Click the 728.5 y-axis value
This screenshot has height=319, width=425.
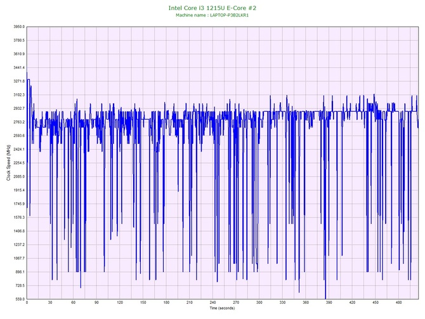pyautogui.click(x=20, y=285)
